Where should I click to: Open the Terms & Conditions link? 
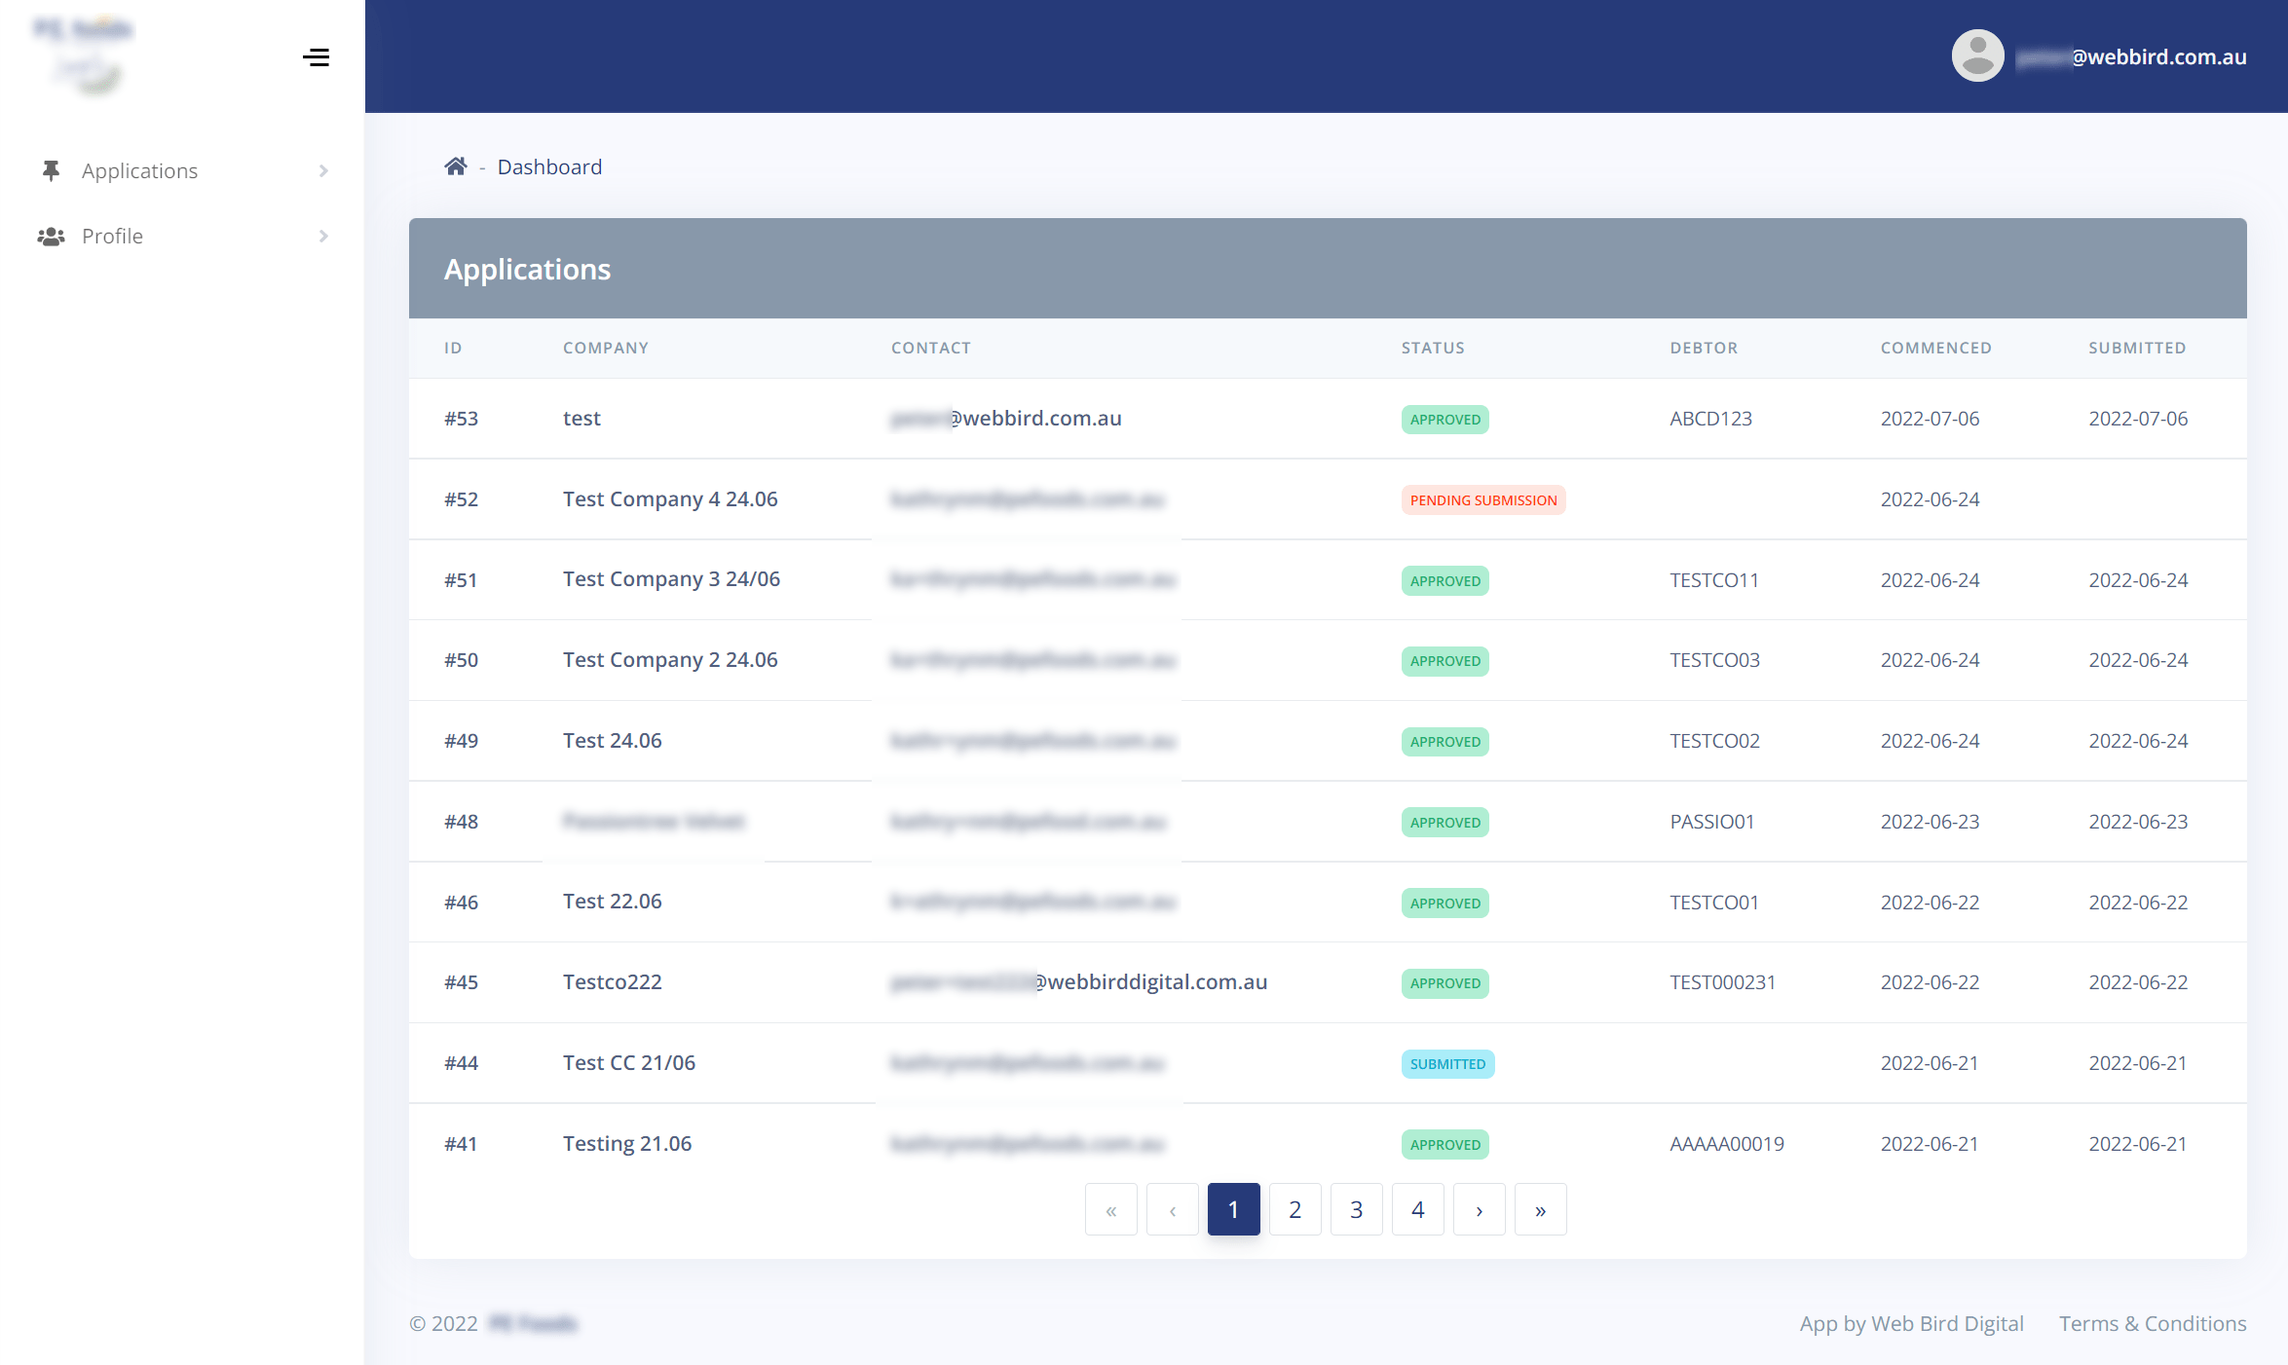click(2153, 1324)
